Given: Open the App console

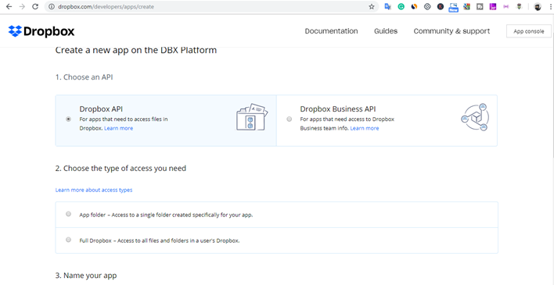Looking at the screenshot, I should tap(528, 31).
